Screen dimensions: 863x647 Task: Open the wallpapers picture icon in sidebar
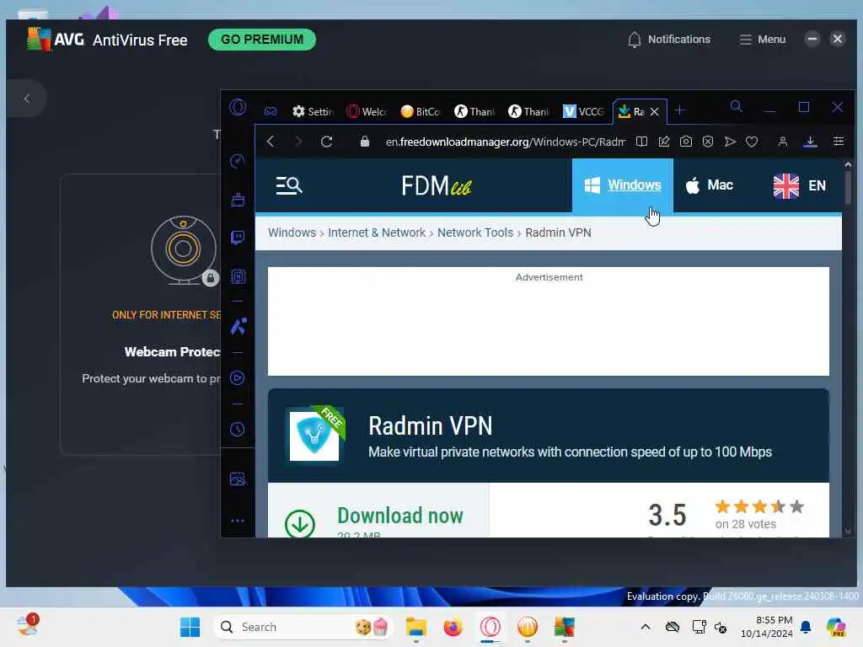pyautogui.click(x=238, y=479)
